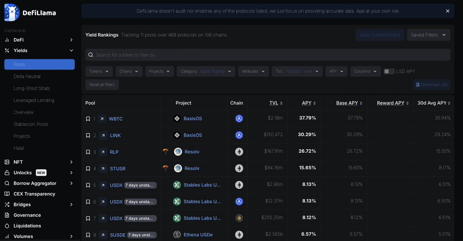Open the Projects filter dropdown
463x241 pixels.
pos(160,71)
